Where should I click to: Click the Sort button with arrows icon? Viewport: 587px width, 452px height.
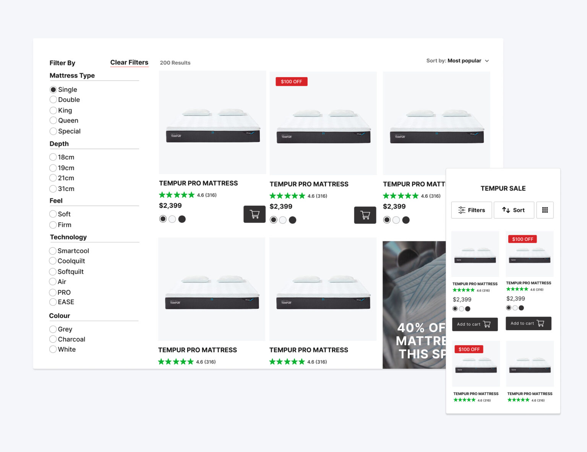pyautogui.click(x=513, y=210)
